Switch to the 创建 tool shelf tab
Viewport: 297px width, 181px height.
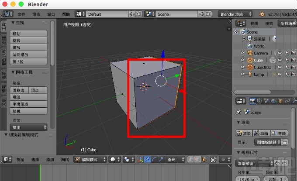coord(3,40)
